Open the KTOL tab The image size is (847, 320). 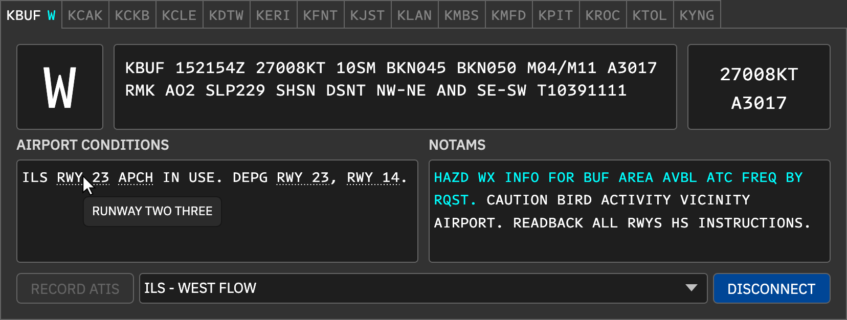coord(650,15)
